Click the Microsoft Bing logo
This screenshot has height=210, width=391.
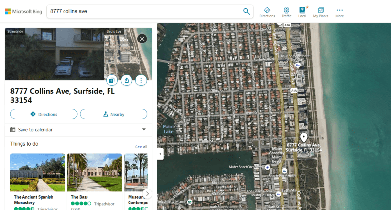tap(23, 11)
